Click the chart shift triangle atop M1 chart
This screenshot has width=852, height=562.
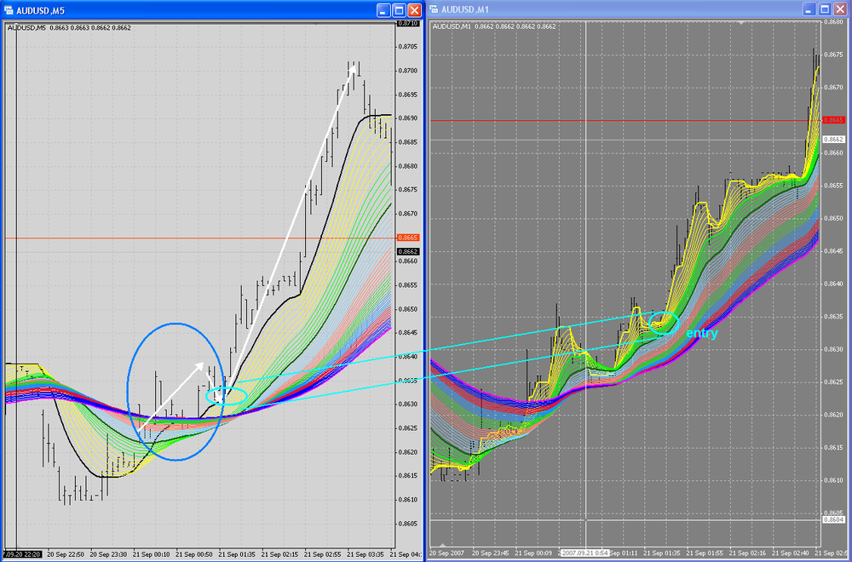point(741,23)
